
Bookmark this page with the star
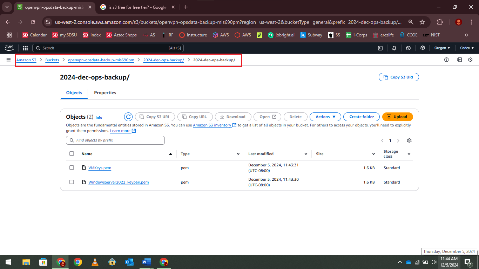422,22
